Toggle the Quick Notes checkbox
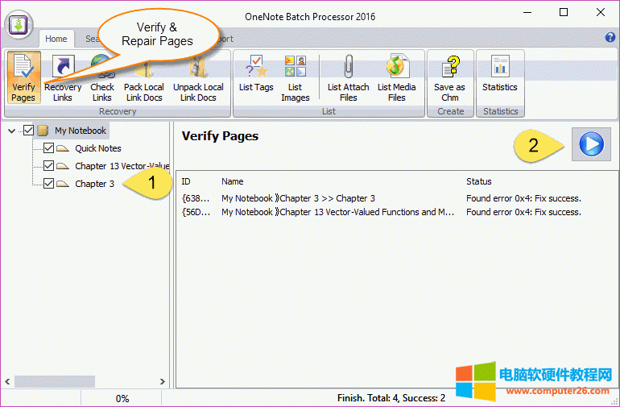This screenshot has height=407, width=620. click(x=48, y=148)
